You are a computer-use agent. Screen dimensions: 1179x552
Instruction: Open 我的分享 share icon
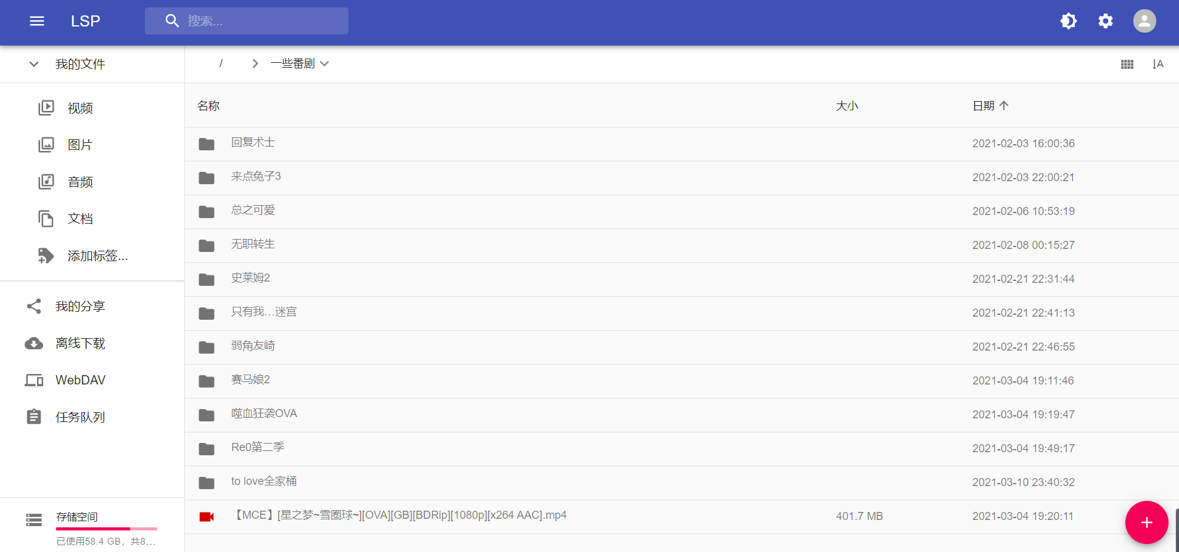click(x=34, y=306)
